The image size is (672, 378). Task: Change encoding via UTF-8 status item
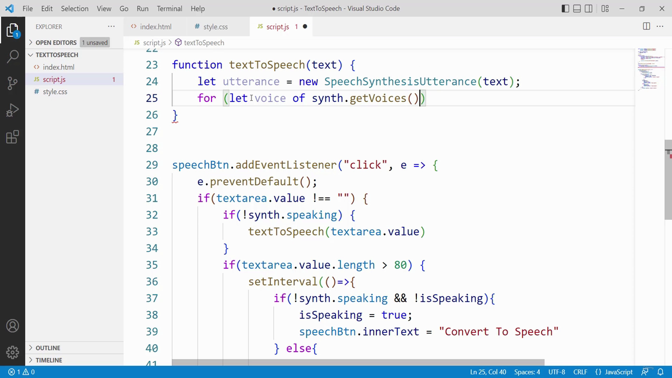tap(556, 372)
